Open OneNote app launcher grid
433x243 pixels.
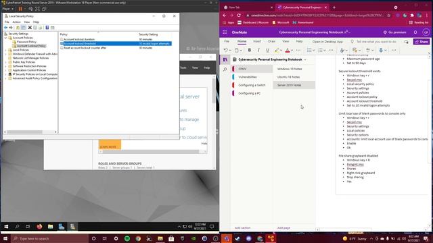tap(225, 32)
